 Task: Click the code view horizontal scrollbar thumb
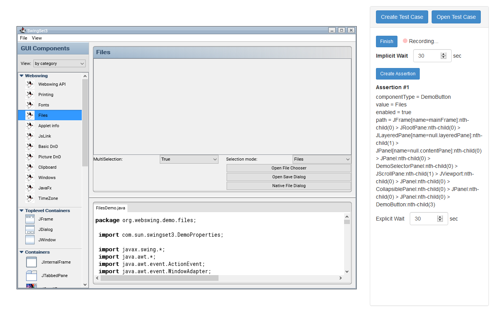pyautogui.click(x=159, y=278)
